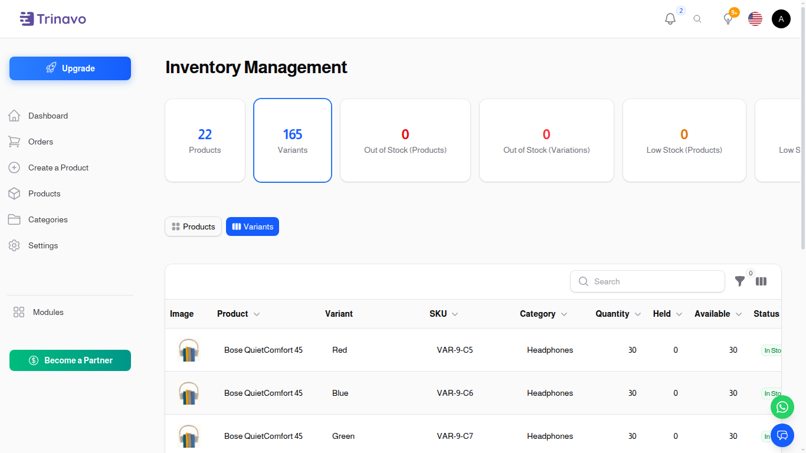The image size is (806, 453).
Task: Open the lightbulb tips icon
Action: coord(728,19)
